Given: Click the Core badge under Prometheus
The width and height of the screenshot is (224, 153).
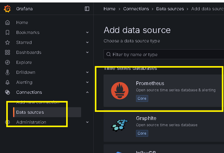Looking at the screenshot, I should (x=142, y=98).
